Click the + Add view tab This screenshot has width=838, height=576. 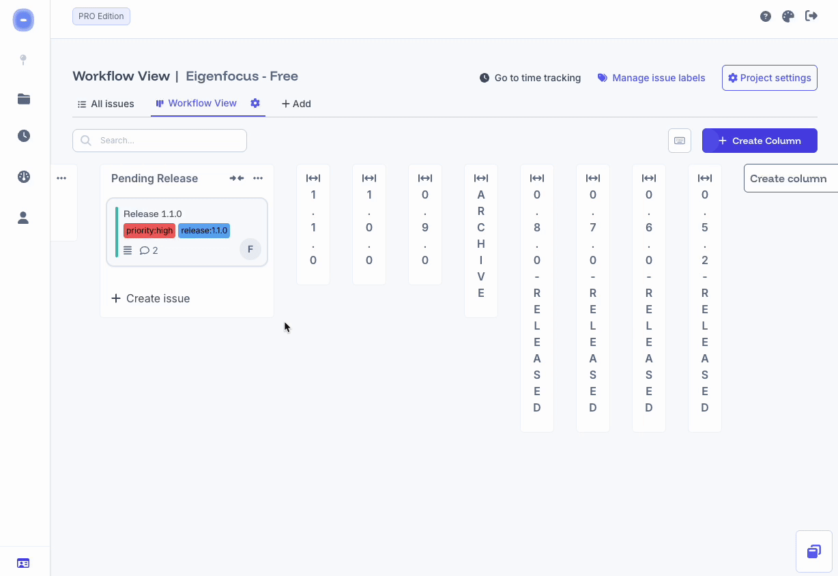[x=296, y=103]
